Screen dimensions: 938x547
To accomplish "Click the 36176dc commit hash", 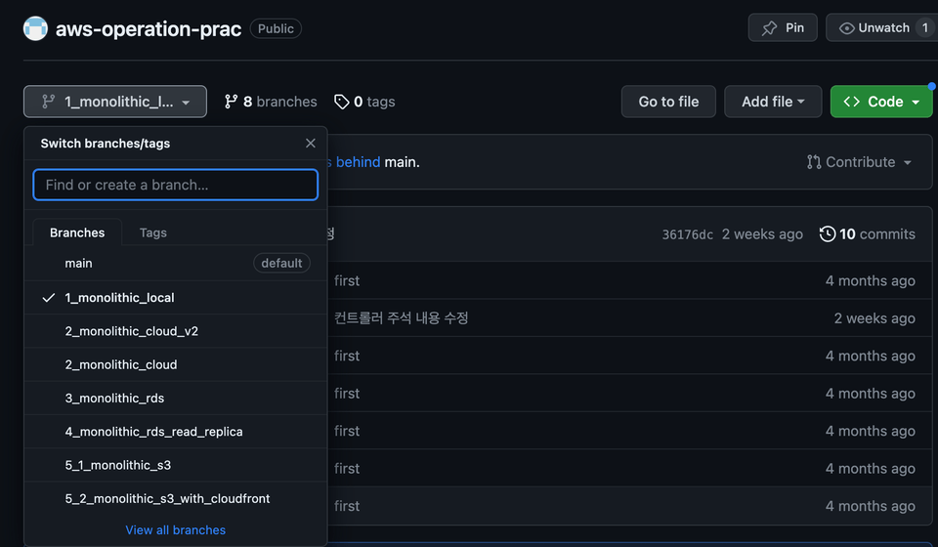I will (687, 234).
